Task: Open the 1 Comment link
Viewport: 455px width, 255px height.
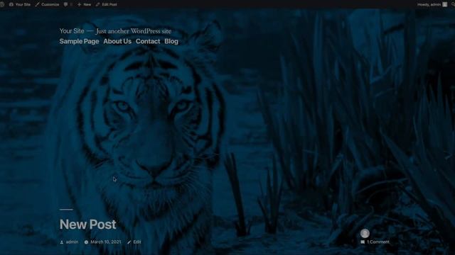Action: (x=378, y=242)
